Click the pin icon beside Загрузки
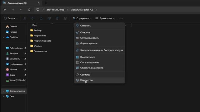200x112 pixels. [x=25, y=54]
